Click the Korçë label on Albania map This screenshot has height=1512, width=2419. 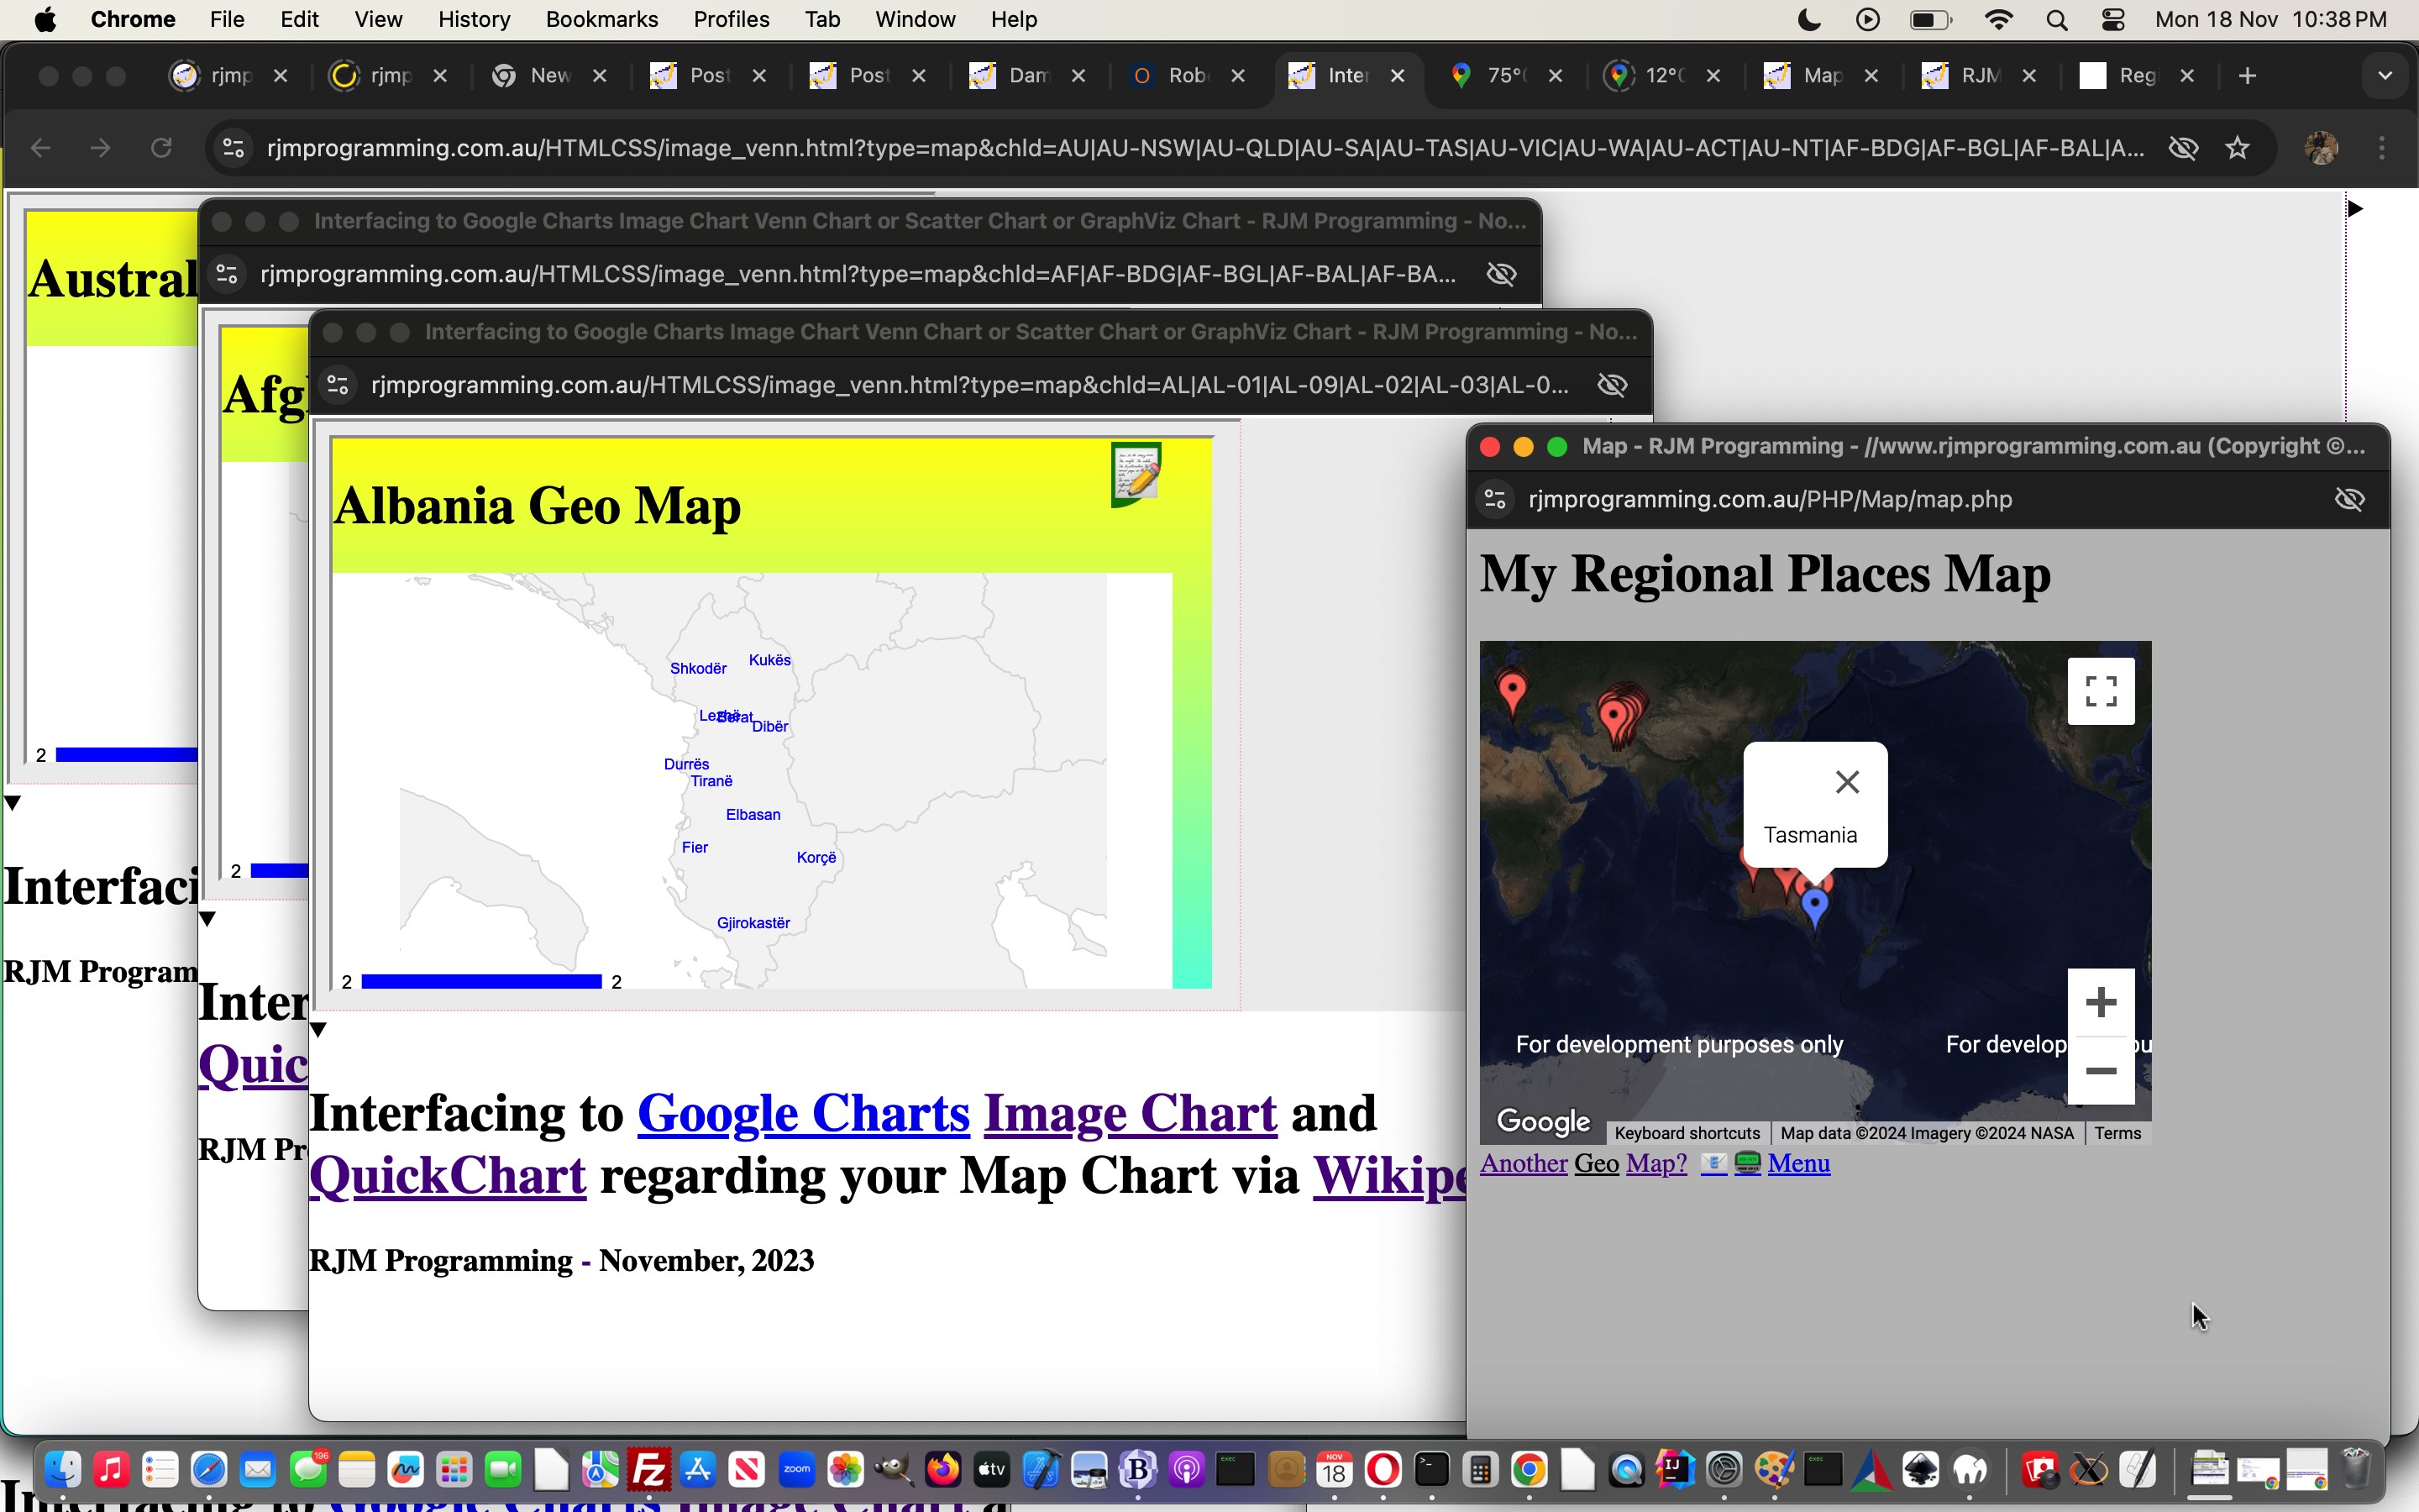[x=816, y=858]
